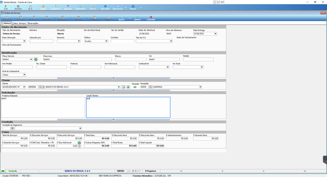Add Taxa Adicional with green plus icon
This screenshot has height=177, width=327.
pyautogui.click(x=79, y=143)
